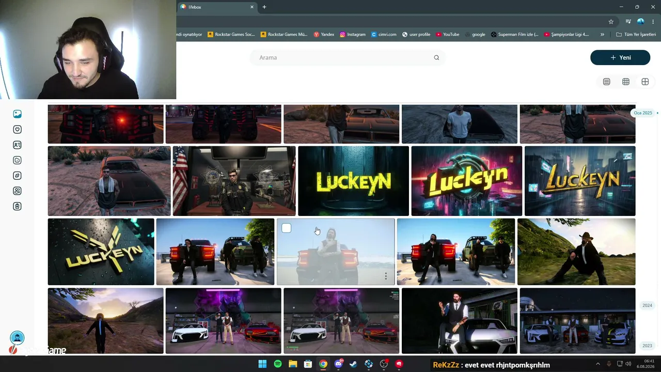
Task: Select checkbox on hovered truck photo
Action: point(287,228)
